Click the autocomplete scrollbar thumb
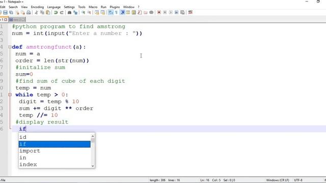The image size is (326, 183). (93, 140)
